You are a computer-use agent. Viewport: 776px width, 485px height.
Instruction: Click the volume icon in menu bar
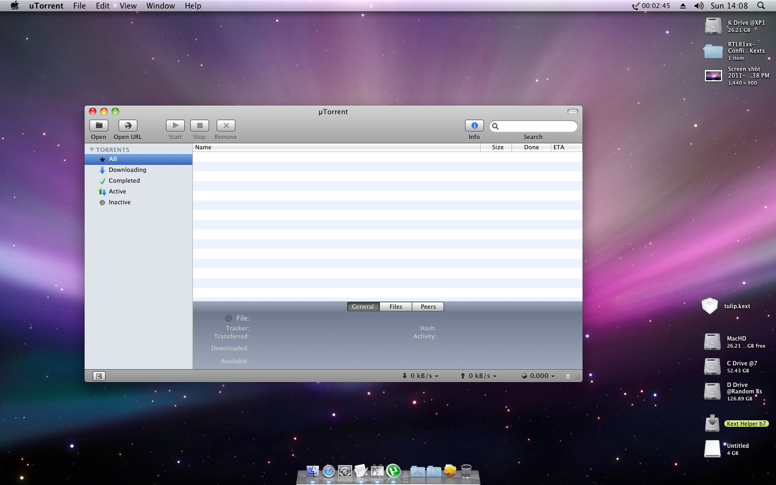(x=698, y=6)
